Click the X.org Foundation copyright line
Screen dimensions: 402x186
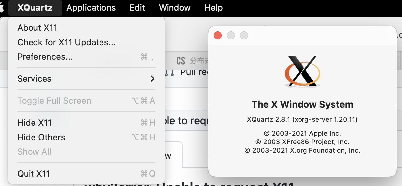[302, 150]
